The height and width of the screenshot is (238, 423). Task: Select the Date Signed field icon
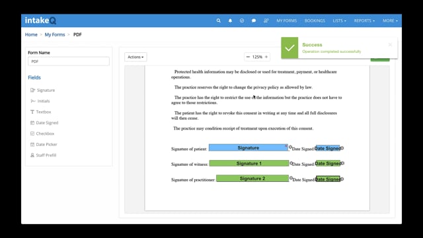click(32, 123)
